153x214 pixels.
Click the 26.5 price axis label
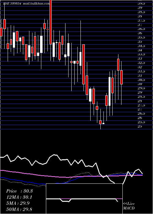[141, 113]
